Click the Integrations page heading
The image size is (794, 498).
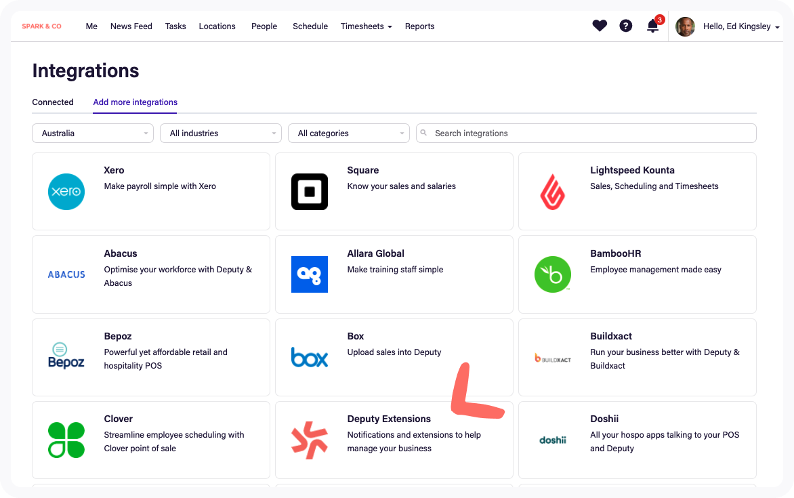click(85, 70)
